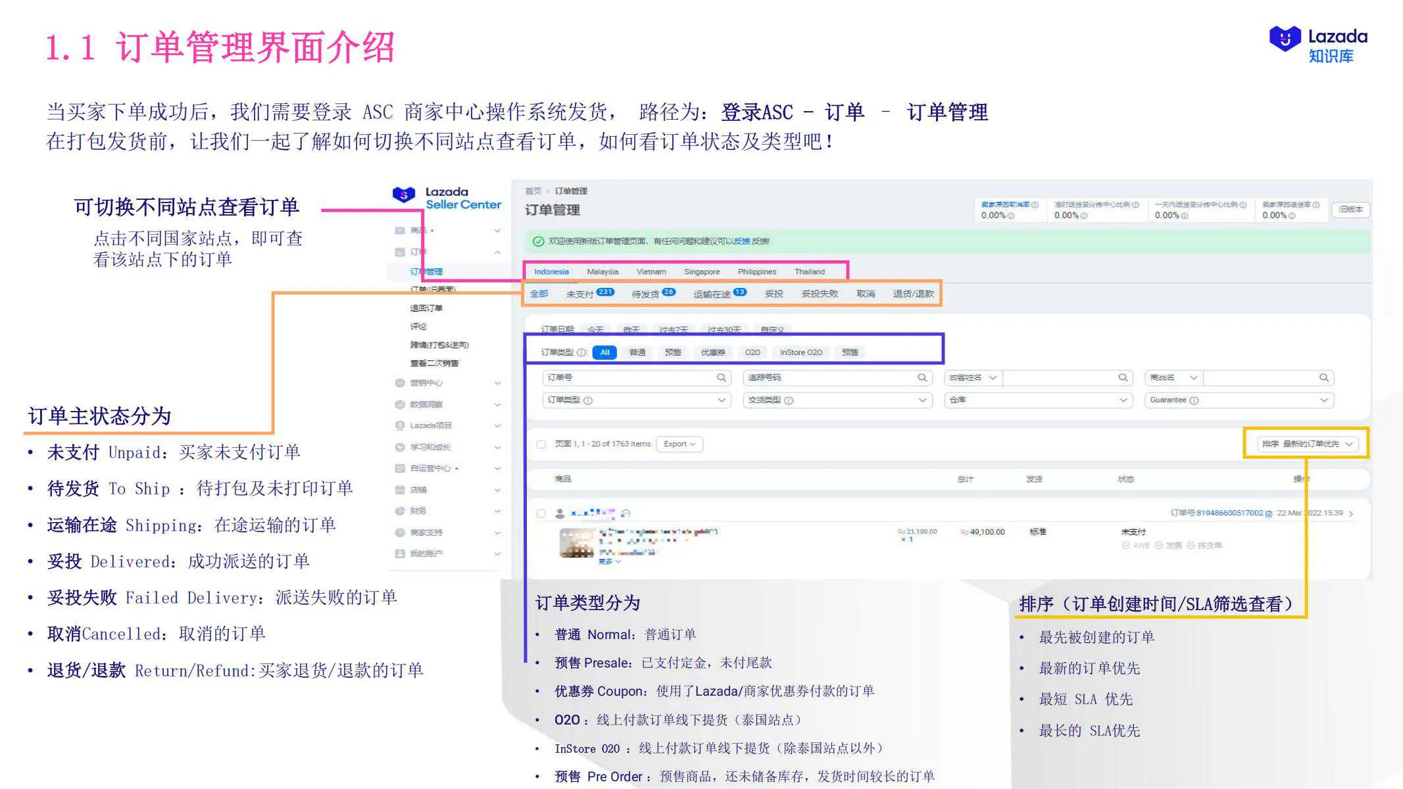Click the search magnifier in 订单号 field

[x=723, y=377]
